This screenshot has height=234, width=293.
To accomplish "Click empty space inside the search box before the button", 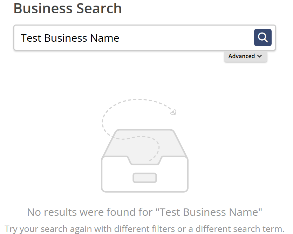I will tap(187, 37).
